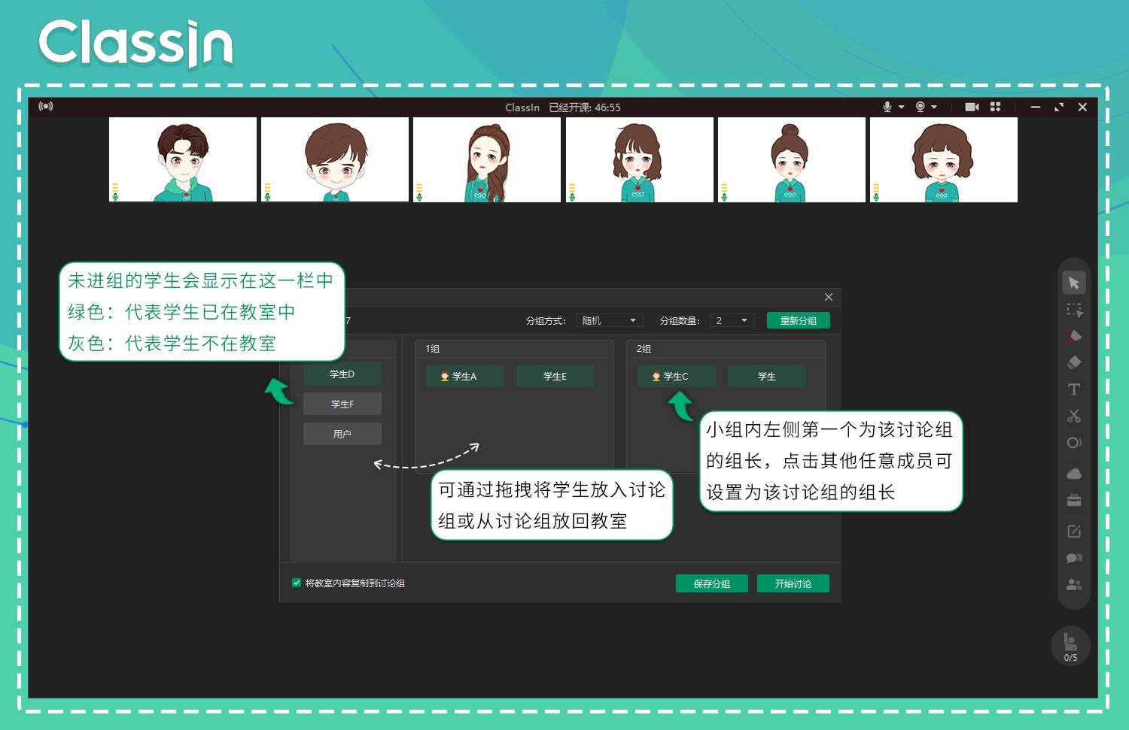Close the grouping dialog with X
1129x730 pixels.
tap(829, 297)
